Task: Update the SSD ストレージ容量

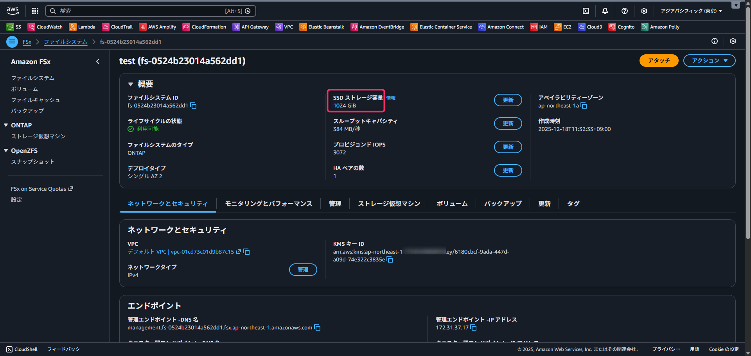Action: [508, 100]
